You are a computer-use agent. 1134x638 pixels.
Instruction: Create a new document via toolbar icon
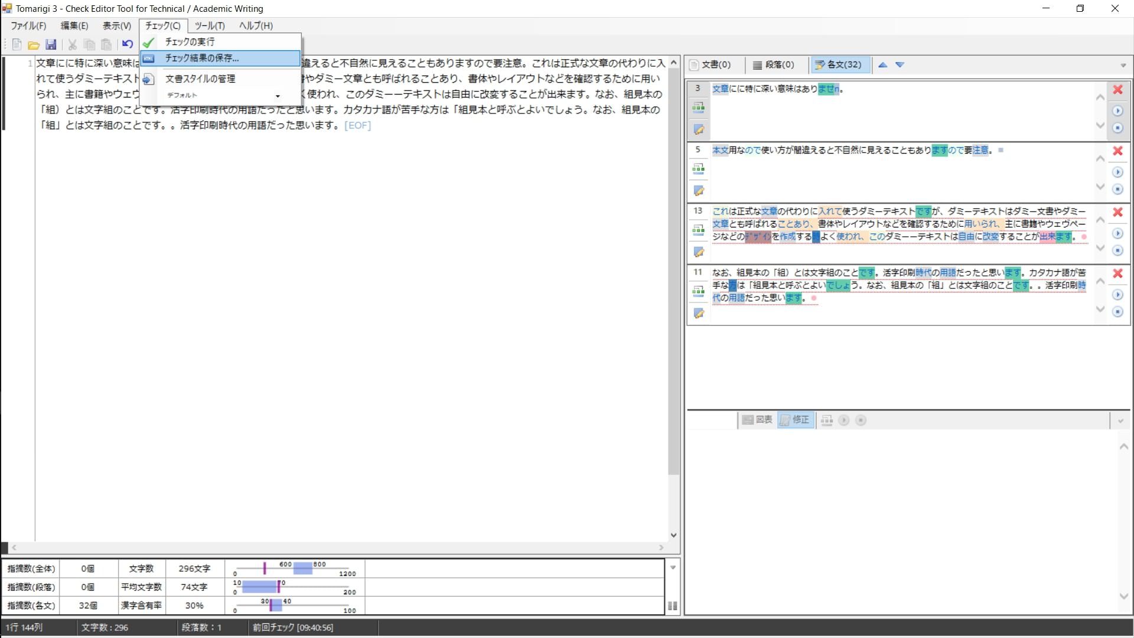tap(17, 45)
